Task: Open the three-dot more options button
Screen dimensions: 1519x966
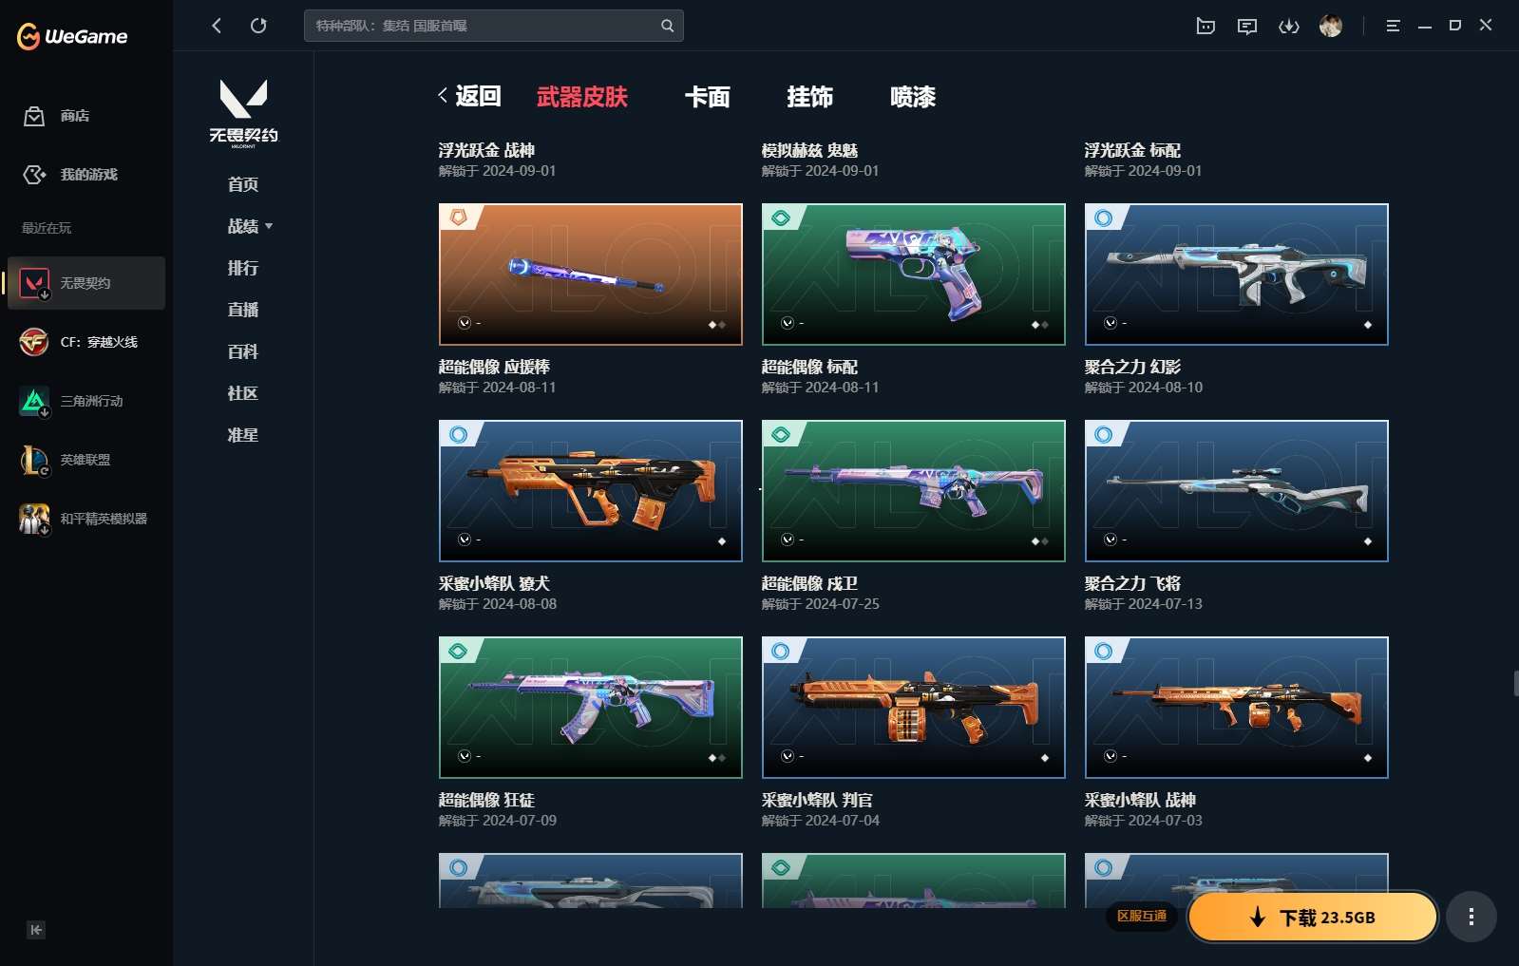Action: pyautogui.click(x=1471, y=917)
